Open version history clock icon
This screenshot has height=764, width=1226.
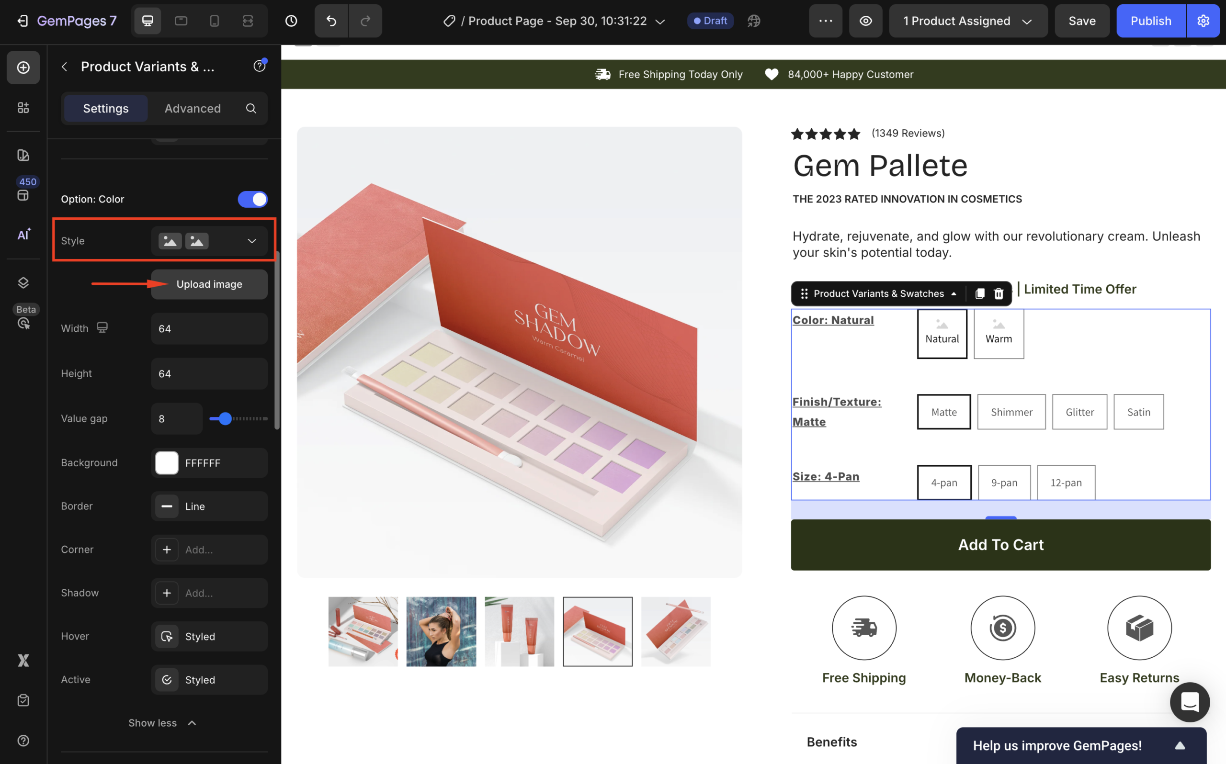tap(291, 21)
